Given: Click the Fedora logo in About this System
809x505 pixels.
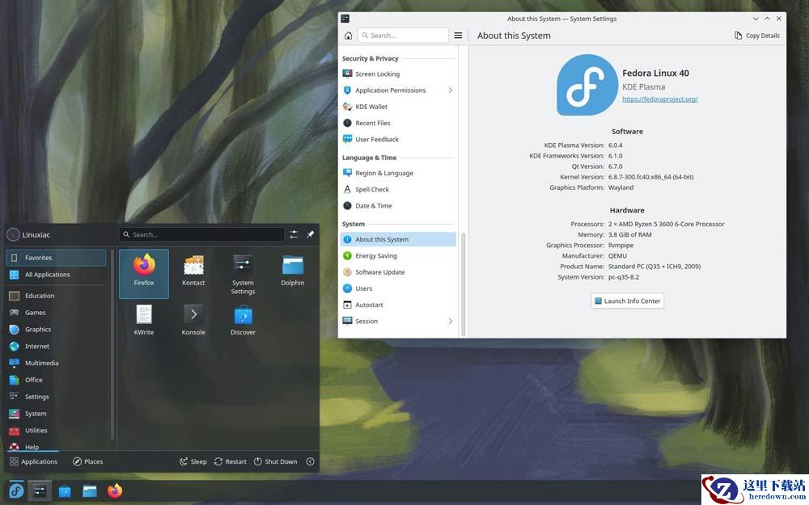Looking at the screenshot, I should 587,85.
